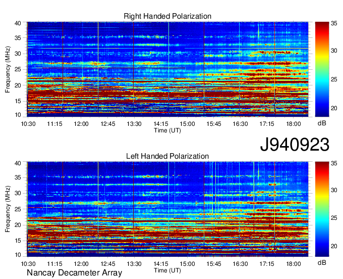Click 15:45 time tick on Left Handed plot
The image size is (343, 279).
[x=214, y=264]
